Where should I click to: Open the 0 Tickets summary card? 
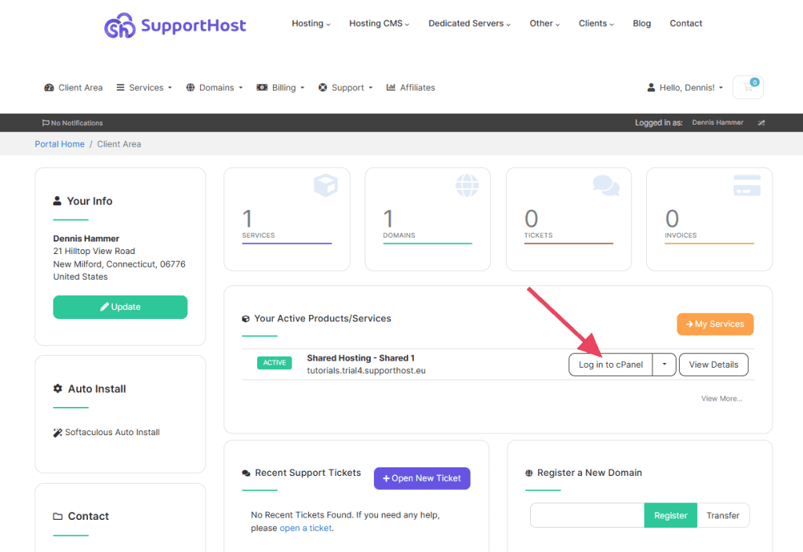(569, 220)
